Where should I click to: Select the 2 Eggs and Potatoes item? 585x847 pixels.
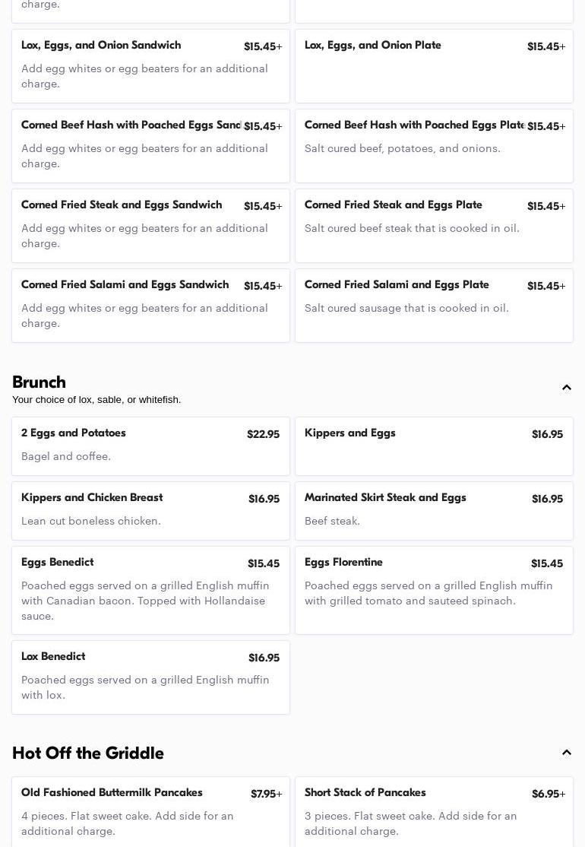point(150,446)
